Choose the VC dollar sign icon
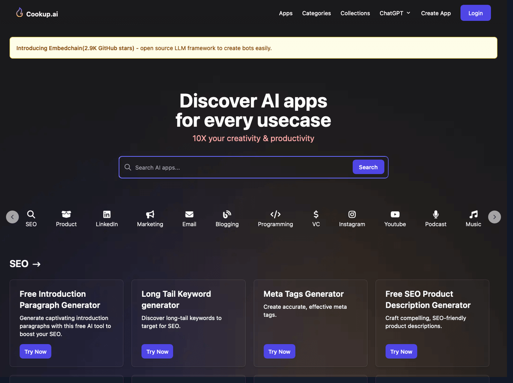This screenshot has width=513, height=383. [316, 215]
